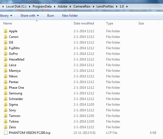Click the Samsung folder icon
This screenshot has width=163, height=139.
click(x=5, y=93)
